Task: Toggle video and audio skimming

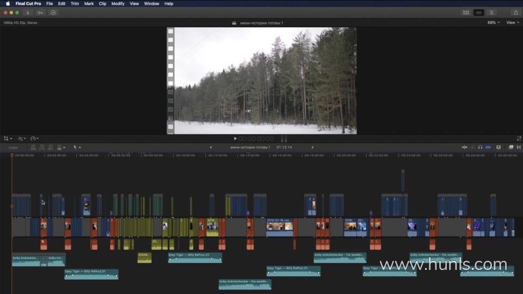Action: [465, 148]
